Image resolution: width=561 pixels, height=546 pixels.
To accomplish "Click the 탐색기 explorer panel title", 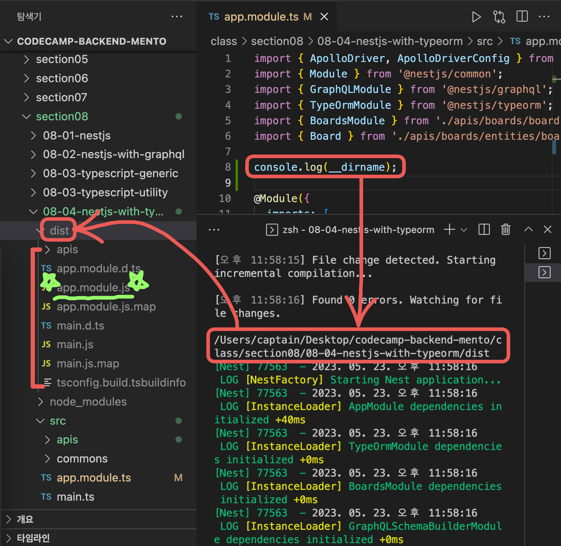I will click(x=29, y=17).
